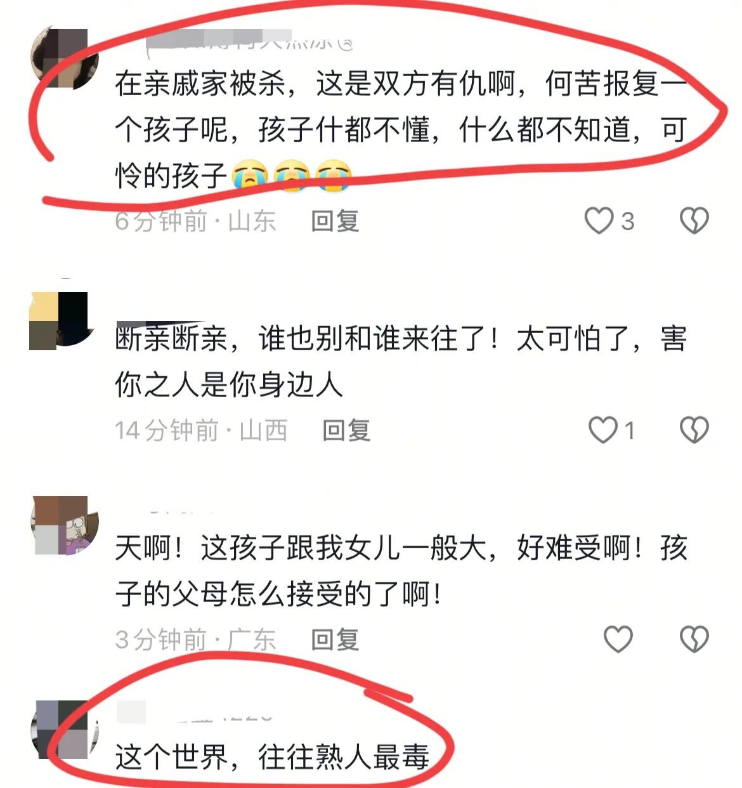Dislike the Guangdong comment with broken heart

[694, 639]
